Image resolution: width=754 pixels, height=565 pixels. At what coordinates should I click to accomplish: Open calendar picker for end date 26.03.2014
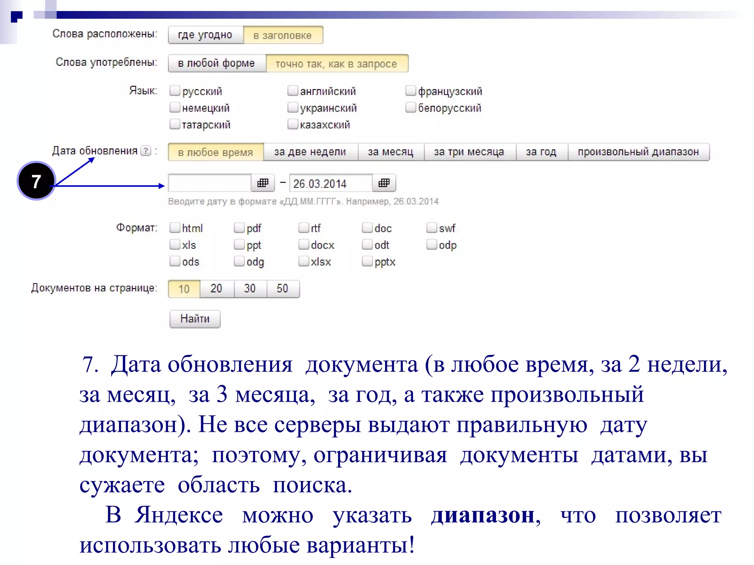pyautogui.click(x=384, y=183)
